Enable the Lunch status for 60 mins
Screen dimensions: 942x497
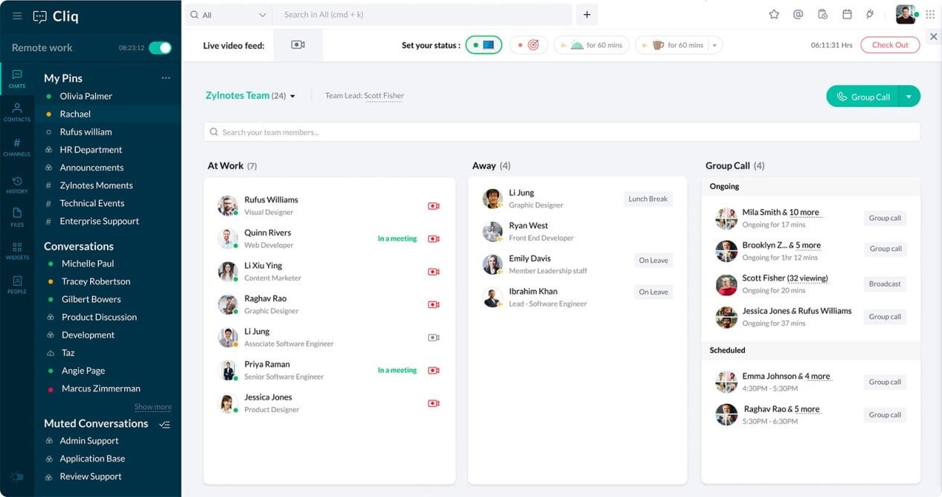click(592, 45)
